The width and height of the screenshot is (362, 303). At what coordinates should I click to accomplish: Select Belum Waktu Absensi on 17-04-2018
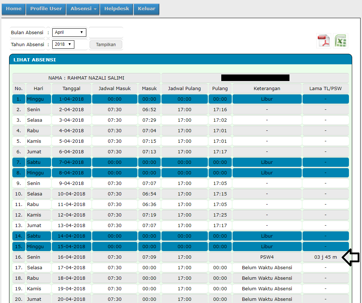(x=267, y=268)
